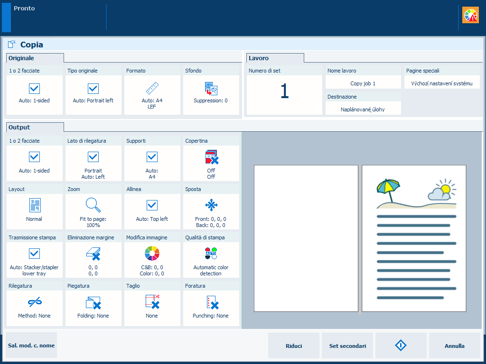Open the Modifica immagine color wheel
The width and height of the screenshot is (486, 364).
click(152, 254)
